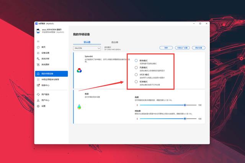Click the user avatar beside asus_439142804

click(38, 31)
